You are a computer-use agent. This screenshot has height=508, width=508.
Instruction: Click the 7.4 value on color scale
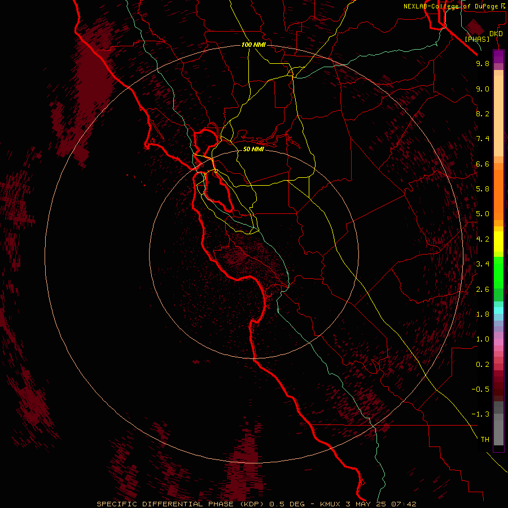tap(483, 139)
